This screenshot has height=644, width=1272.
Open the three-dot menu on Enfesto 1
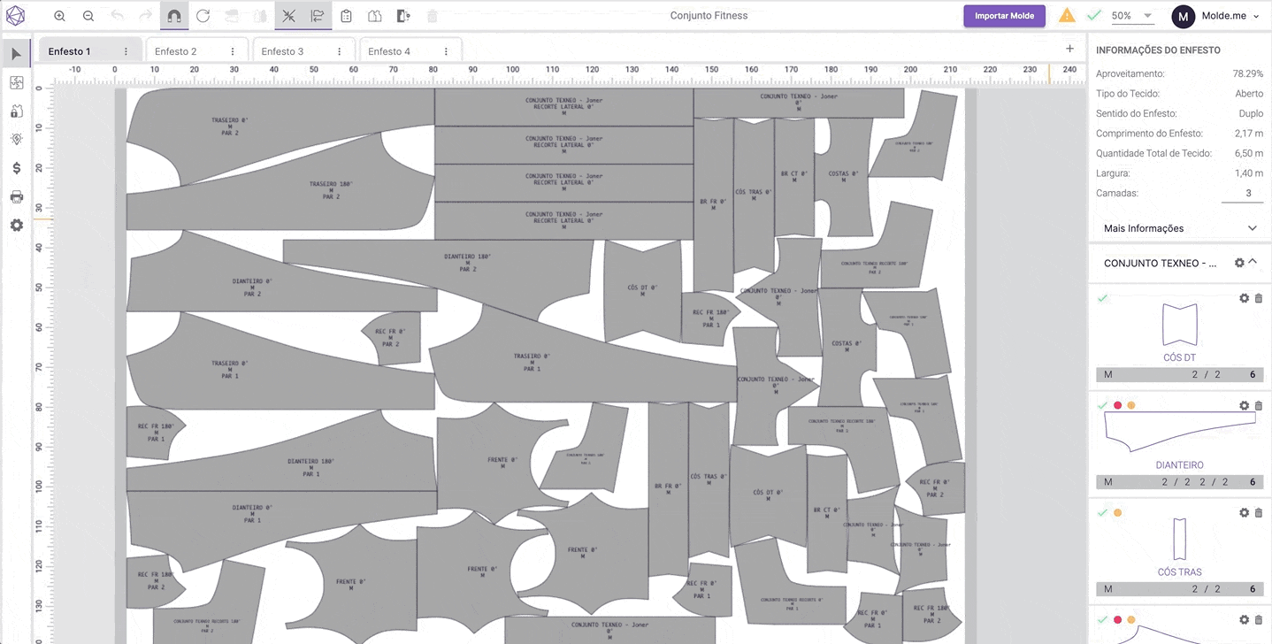tap(126, 51)
